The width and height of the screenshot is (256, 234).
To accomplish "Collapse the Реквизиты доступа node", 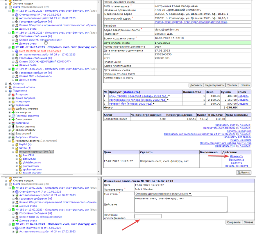I will point(9,141).
